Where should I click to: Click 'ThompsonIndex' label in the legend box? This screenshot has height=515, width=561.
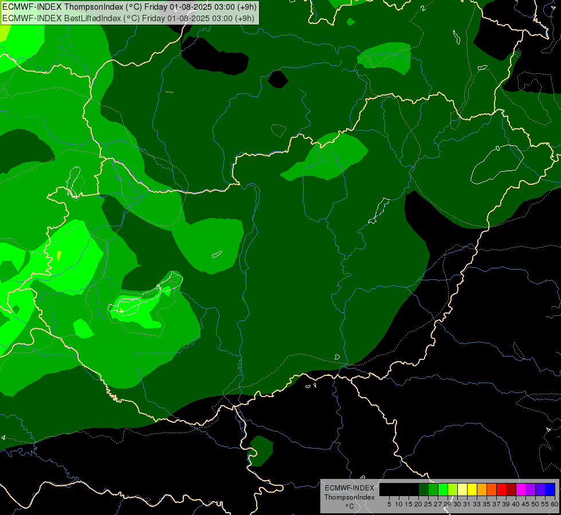coord(350,497)
